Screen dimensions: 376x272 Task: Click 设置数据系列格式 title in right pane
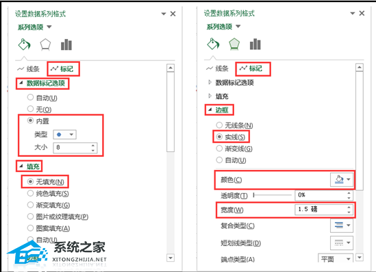229,13
